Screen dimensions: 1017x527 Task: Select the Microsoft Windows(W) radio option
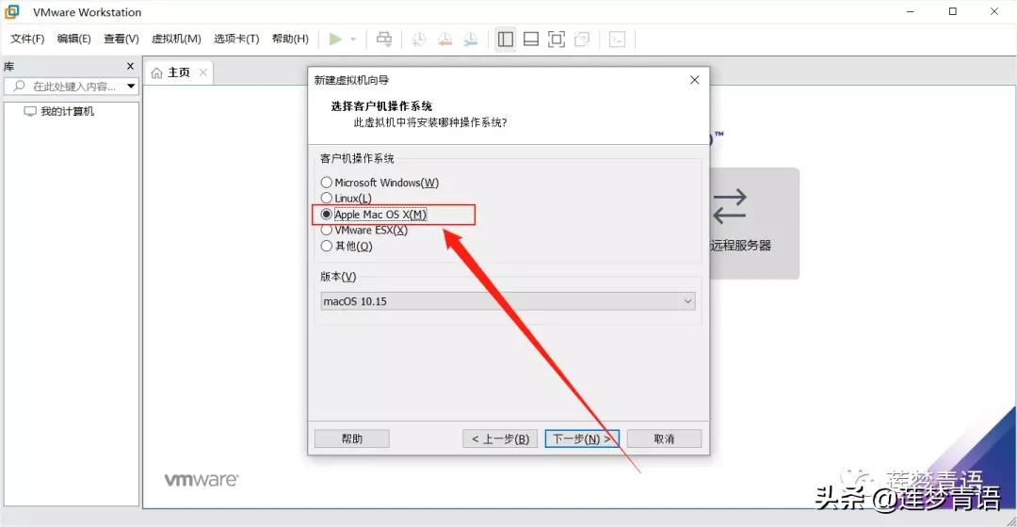pos(379,183)
